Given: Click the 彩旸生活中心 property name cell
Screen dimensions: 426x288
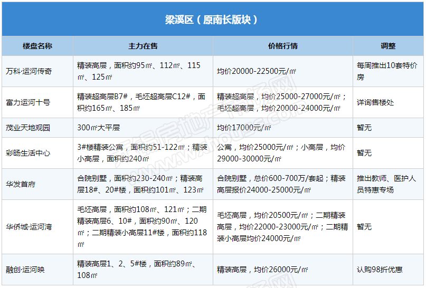Looking at the screenshot, I should [x=27, y=153].
